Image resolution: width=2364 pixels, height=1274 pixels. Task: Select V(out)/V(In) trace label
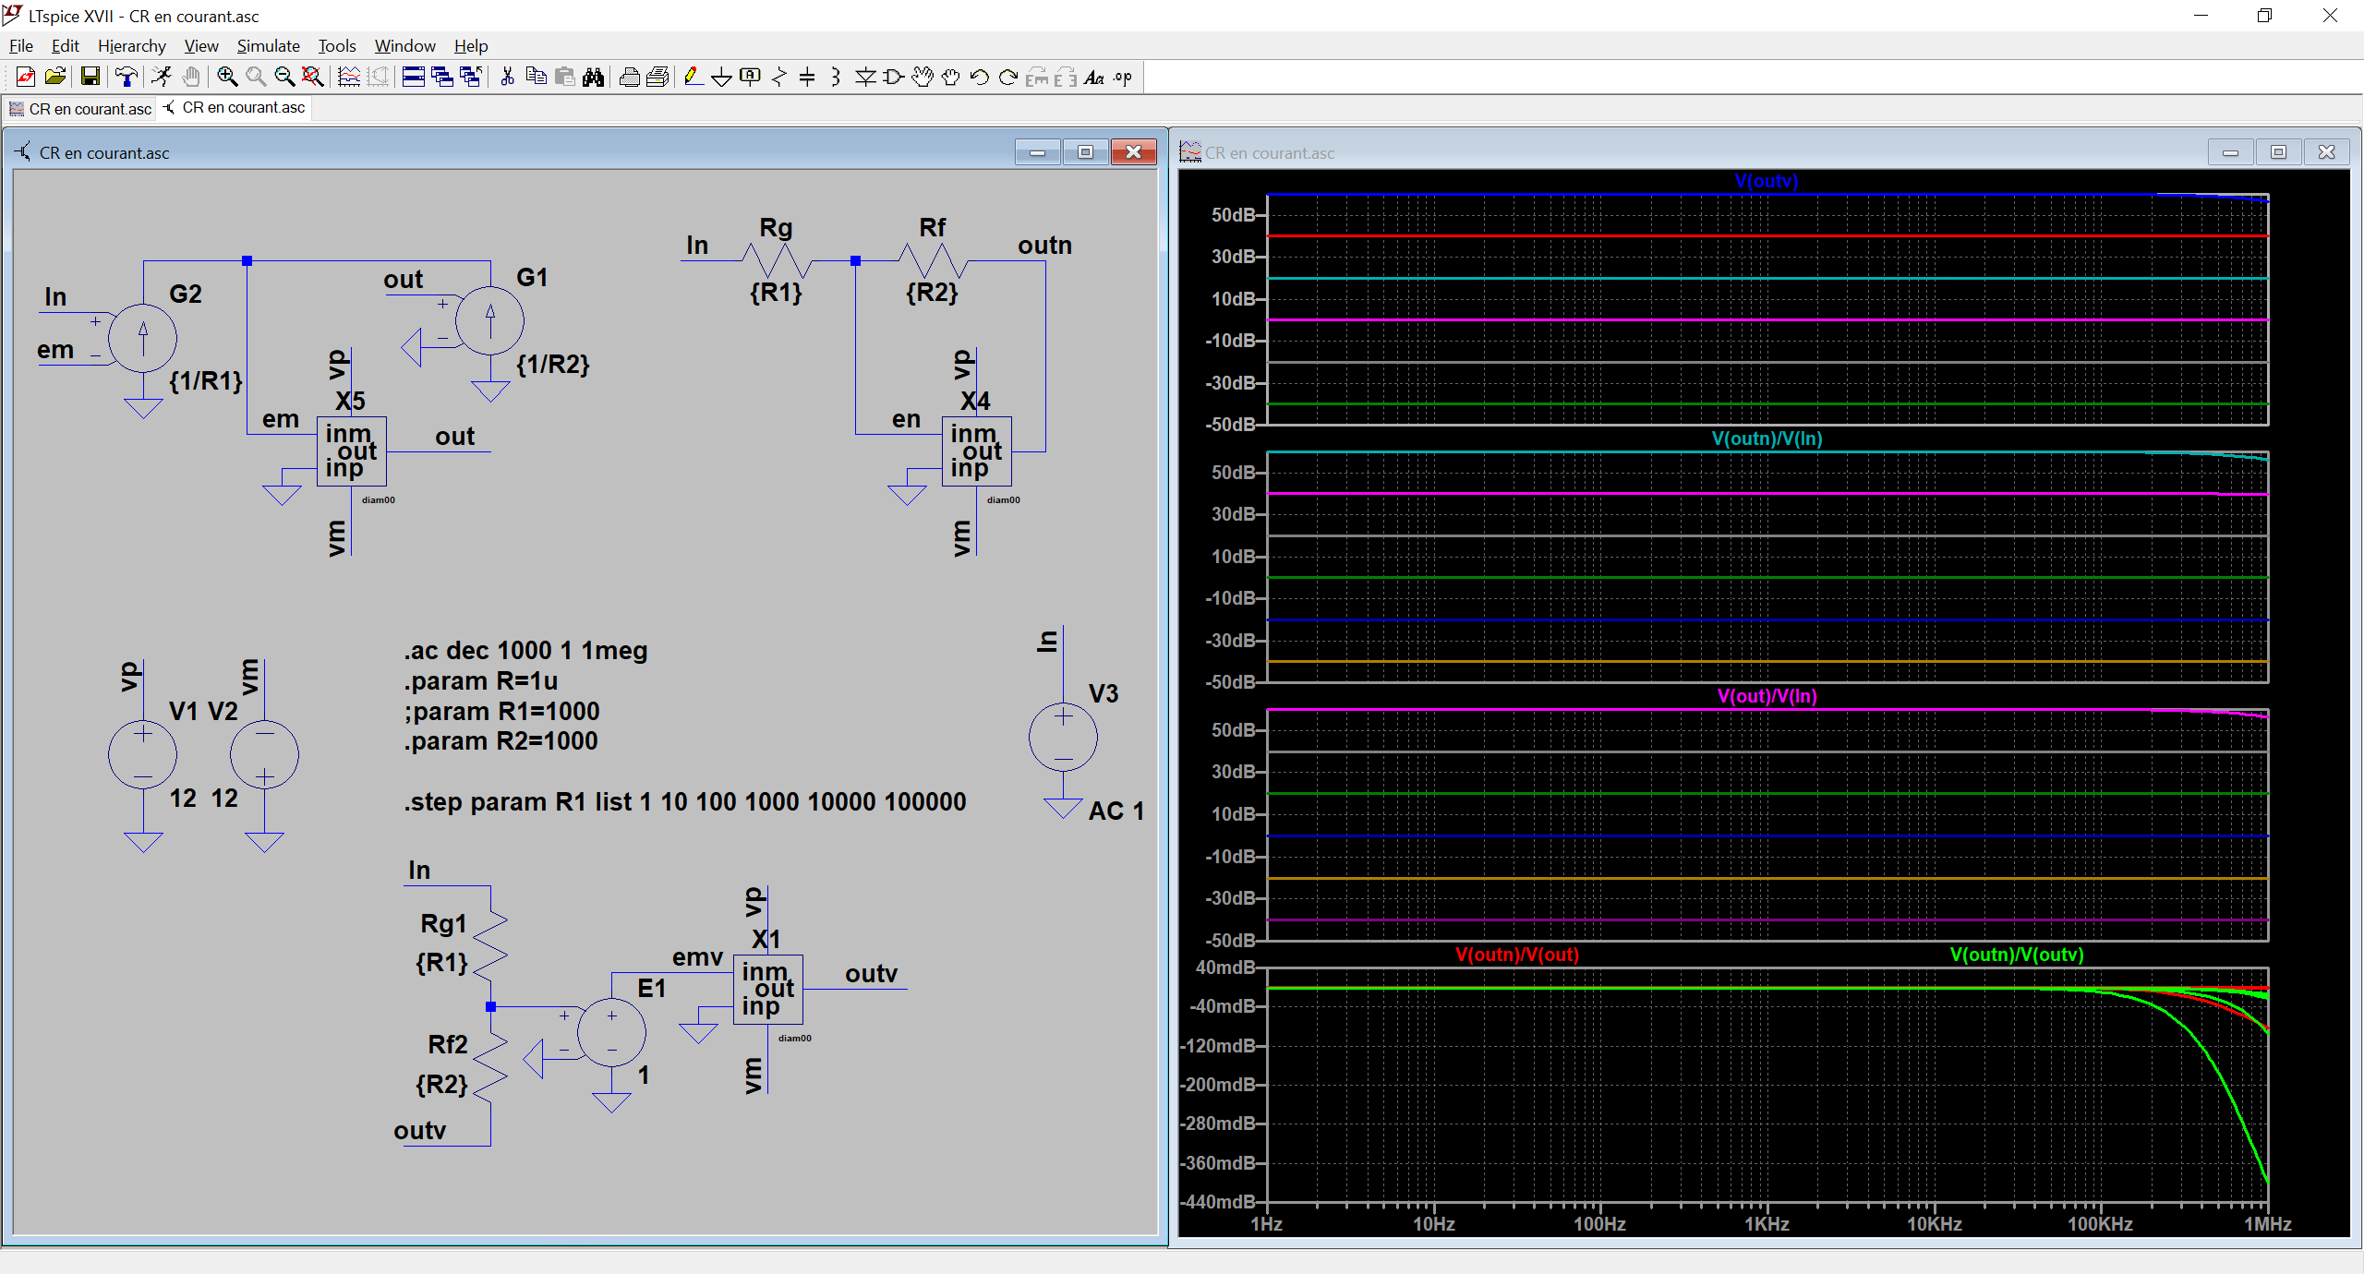[1767, 696]
